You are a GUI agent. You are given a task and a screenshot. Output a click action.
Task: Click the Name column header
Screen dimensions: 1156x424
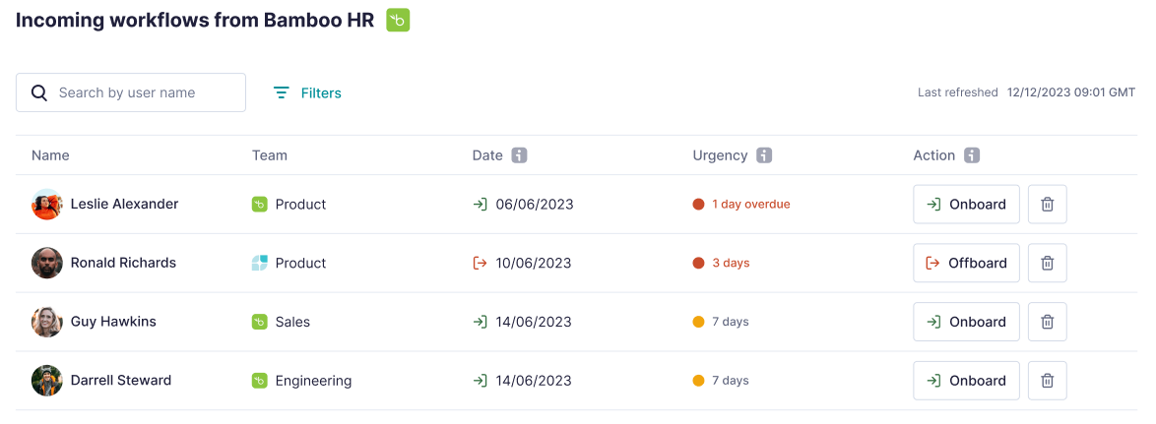[50, 155]
